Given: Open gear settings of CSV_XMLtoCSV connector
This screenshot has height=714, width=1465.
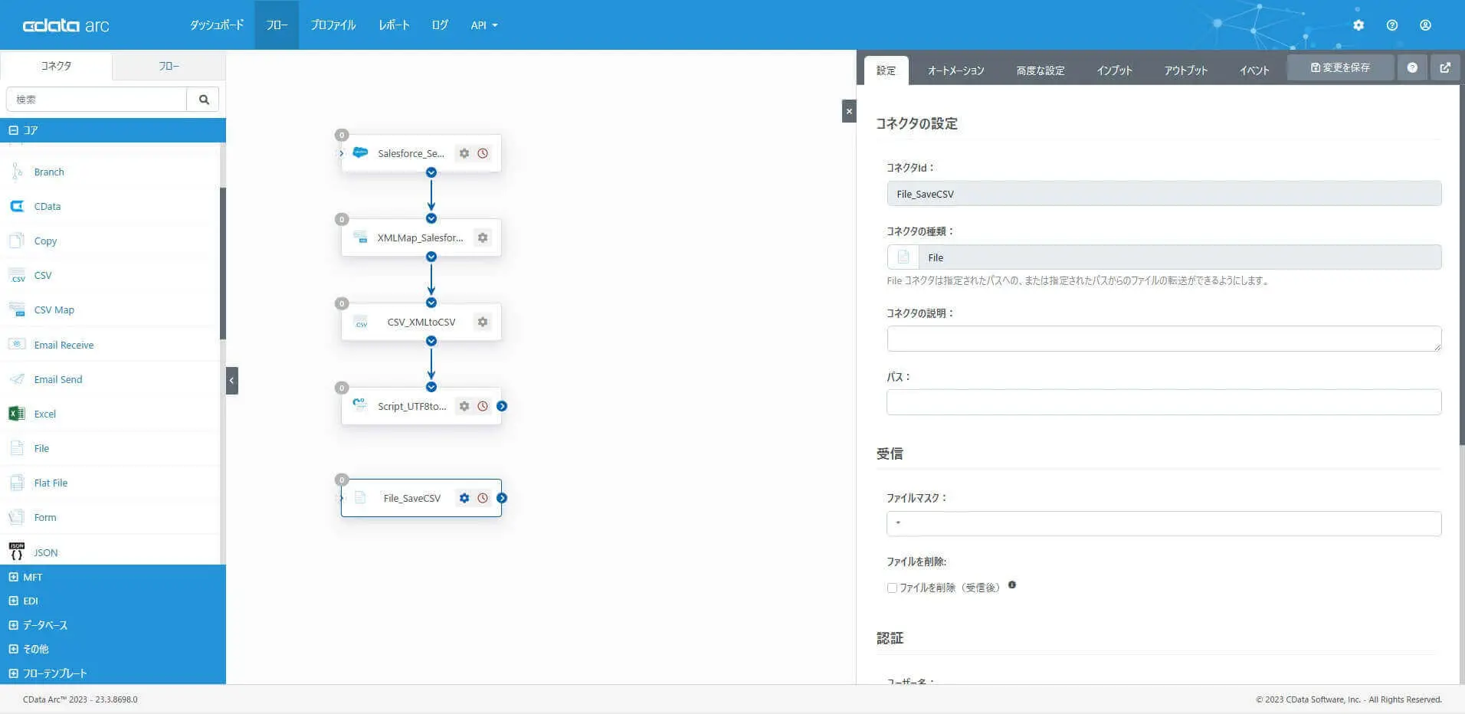Looking at the screenshot, I should click(483, 322).
